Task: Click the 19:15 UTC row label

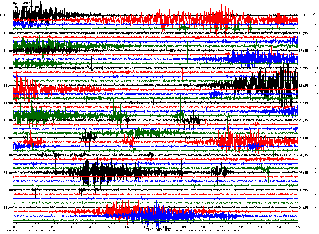Action: (303, 51)
